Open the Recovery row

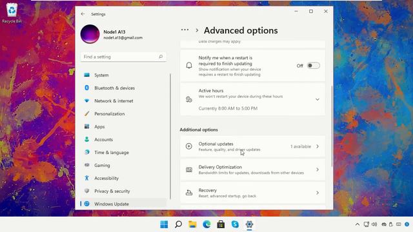pyautogui.click(x=252, y=193)
